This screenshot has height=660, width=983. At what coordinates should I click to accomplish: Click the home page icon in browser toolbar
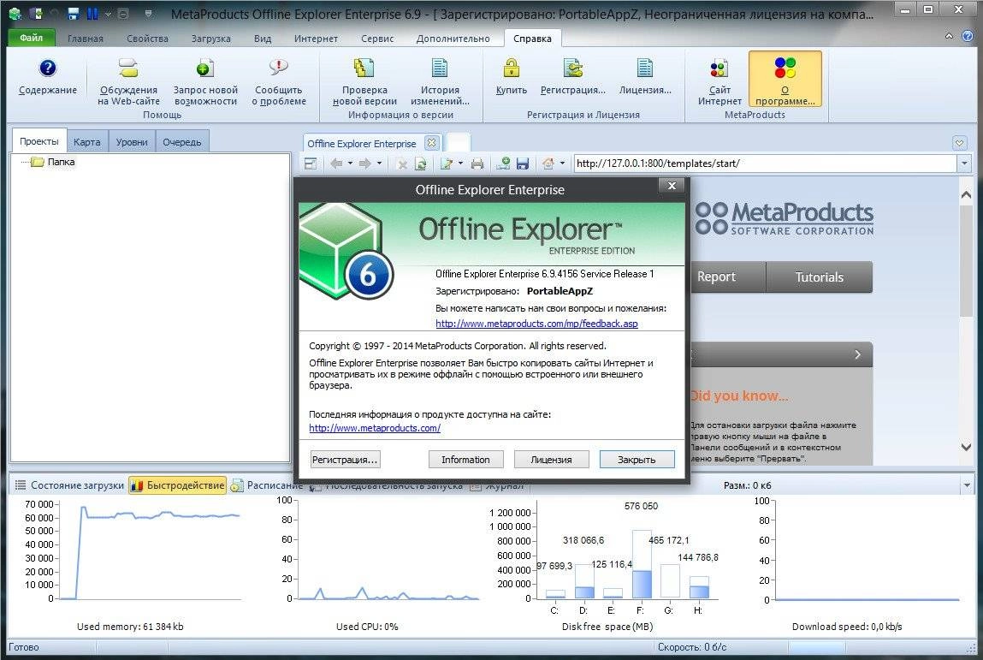pos(548,164)
